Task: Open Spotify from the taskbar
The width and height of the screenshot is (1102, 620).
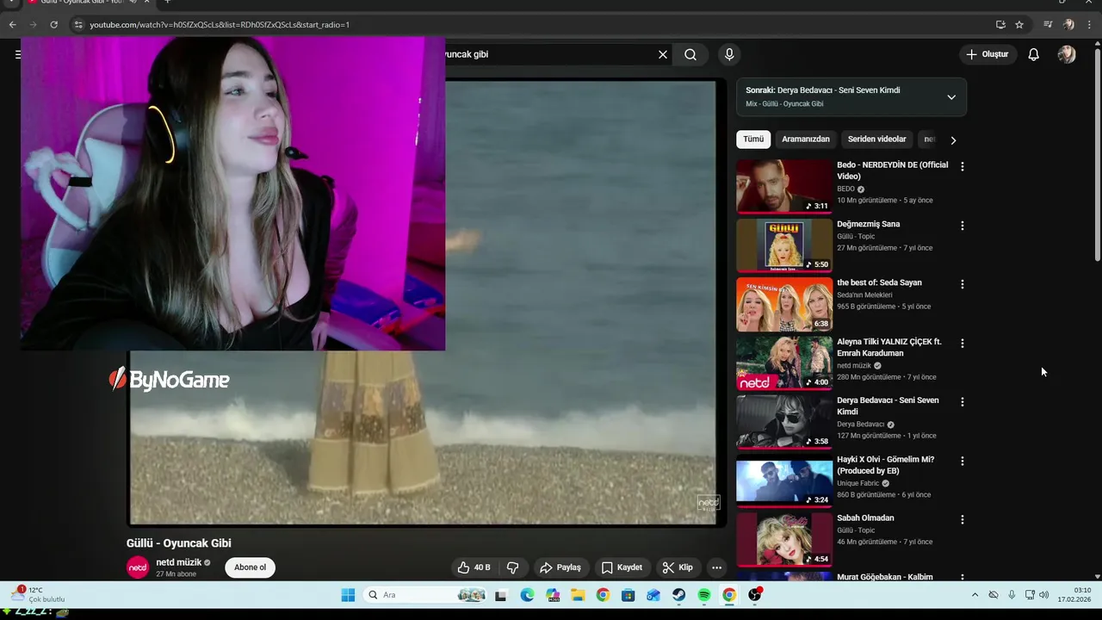Action: click(704, 595)
